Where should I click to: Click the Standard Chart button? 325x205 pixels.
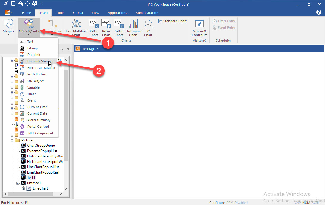coord(172,21)
